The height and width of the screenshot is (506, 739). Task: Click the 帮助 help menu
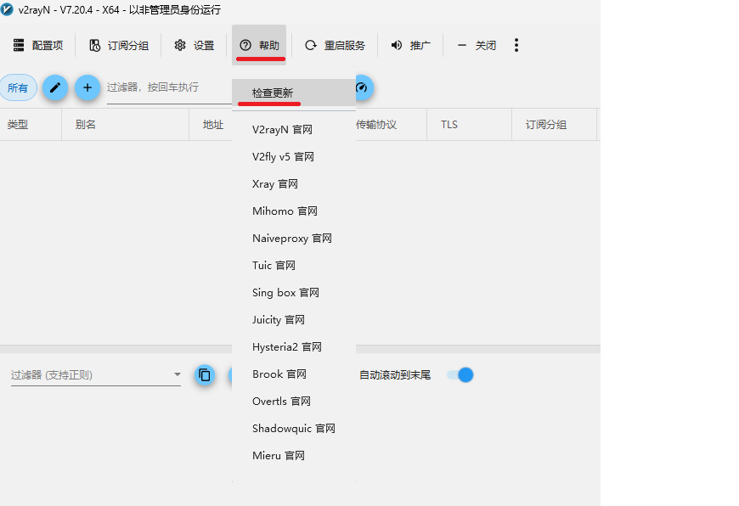[x=259, y=45]
